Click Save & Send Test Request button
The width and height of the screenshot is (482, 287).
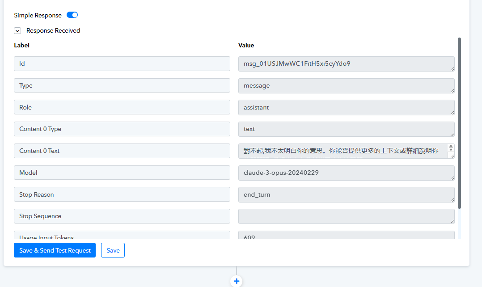[55, 250]
